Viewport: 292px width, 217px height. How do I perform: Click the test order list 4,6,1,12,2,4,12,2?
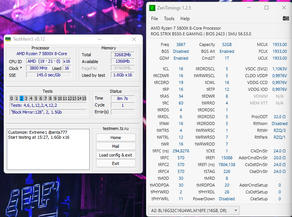point(48,105)
